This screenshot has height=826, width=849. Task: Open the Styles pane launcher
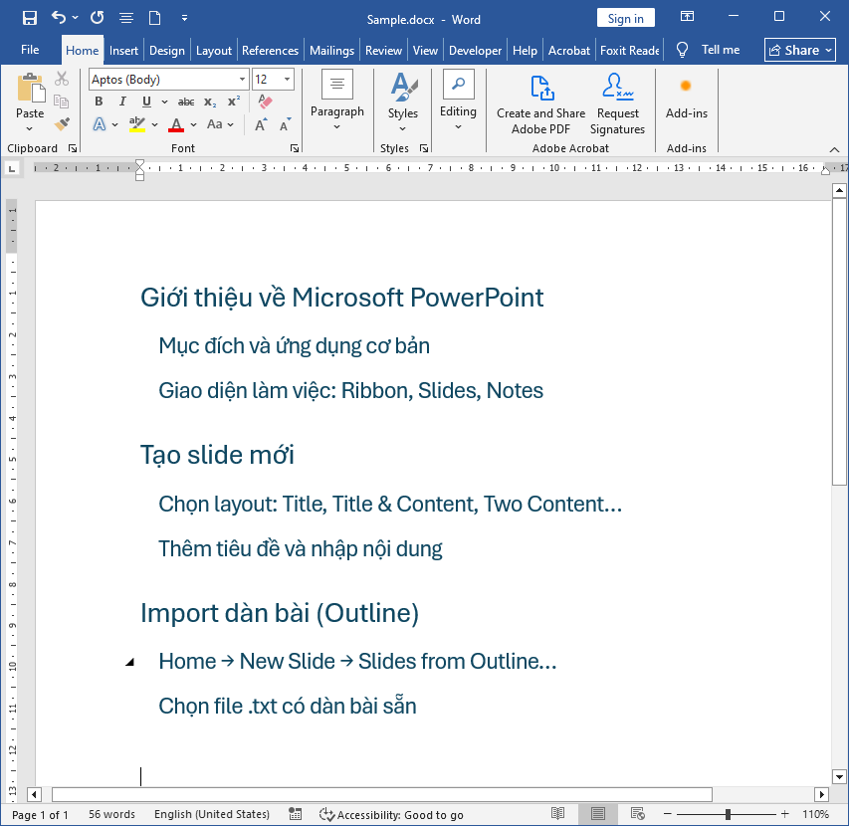click(424, 147)
